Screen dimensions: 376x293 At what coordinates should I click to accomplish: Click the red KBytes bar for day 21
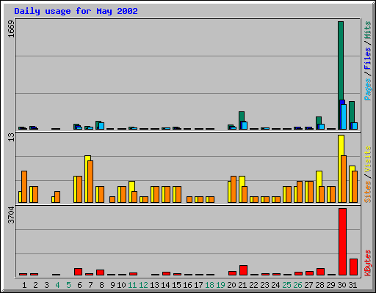[243, 270]
